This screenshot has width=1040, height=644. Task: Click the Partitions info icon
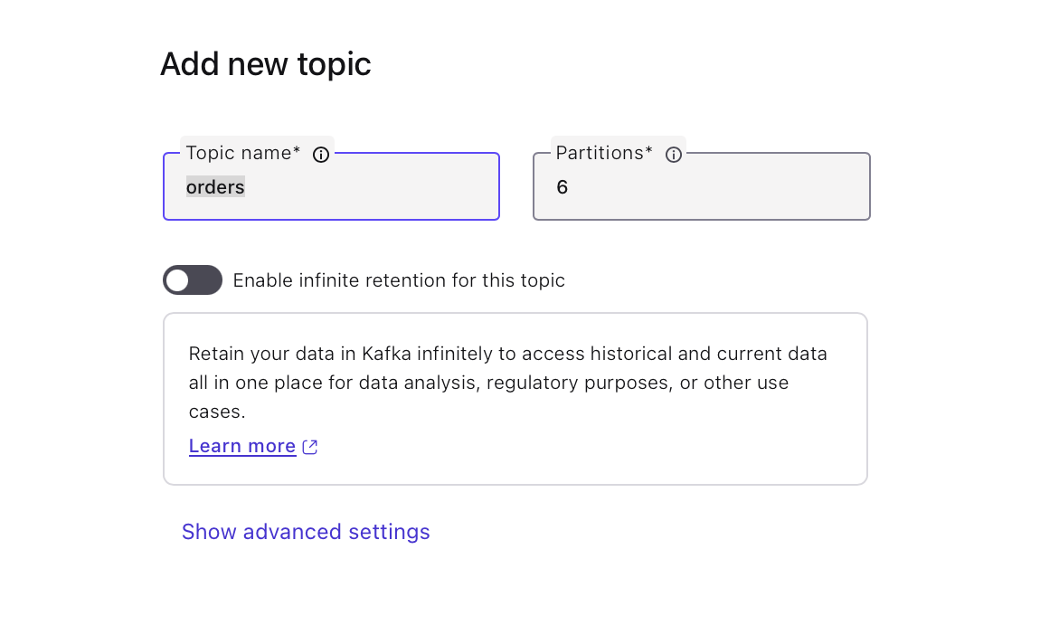(673, 155)
